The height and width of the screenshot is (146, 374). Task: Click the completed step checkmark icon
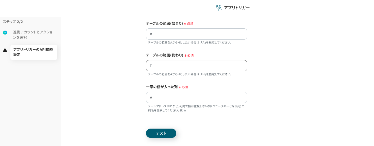(x=5, y=33)
